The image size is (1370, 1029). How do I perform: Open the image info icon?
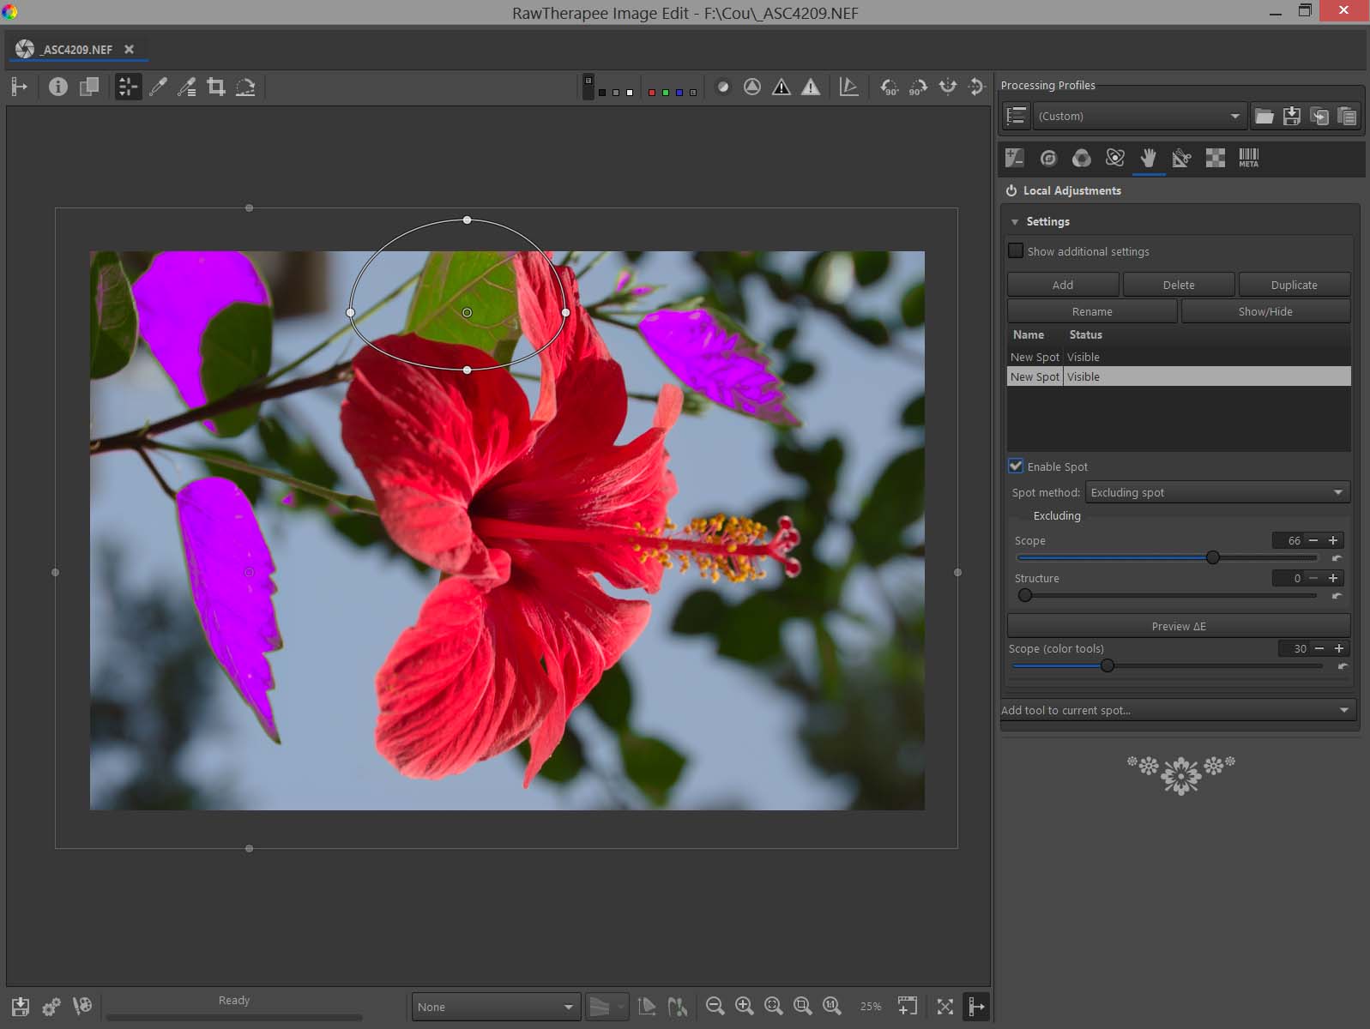(58, 87)
